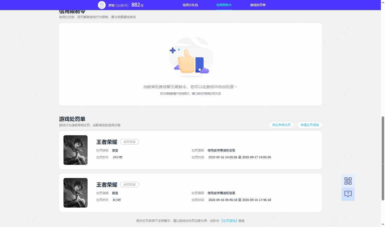Open the QR code icon on the right
The height and width of the screenshot is (227, 385).
(348, 181)
